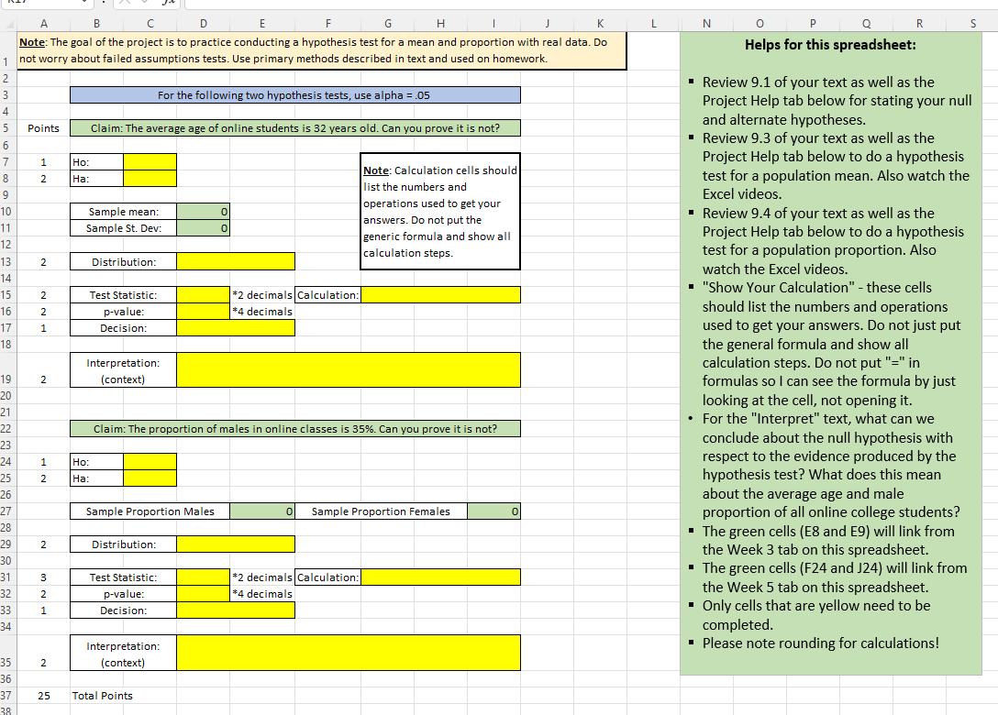998x715 pixels.
Task: Click the Total Points label cell
Action: 96,695
